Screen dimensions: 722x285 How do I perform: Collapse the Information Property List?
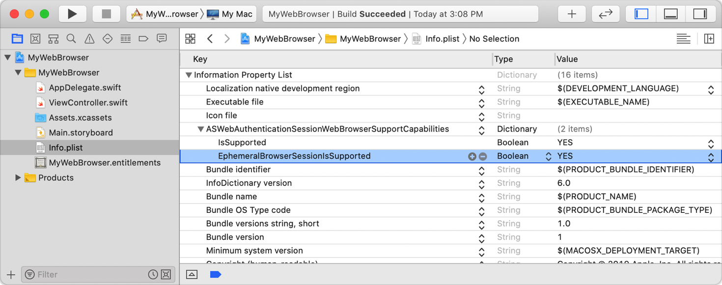click(189, 75)
